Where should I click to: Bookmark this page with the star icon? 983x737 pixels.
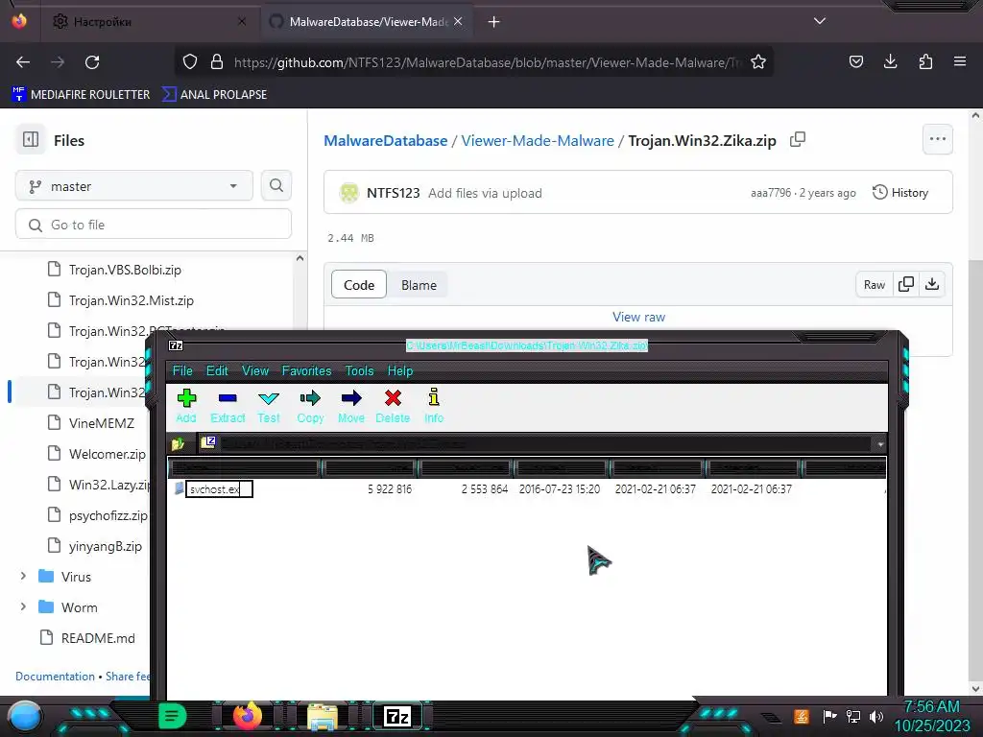point(758,62)
